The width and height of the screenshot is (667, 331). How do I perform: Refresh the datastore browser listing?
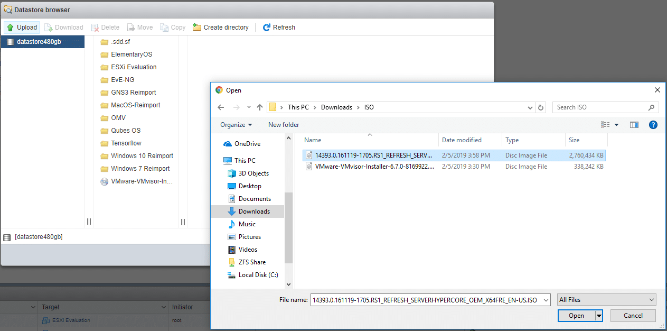click(x=279, y=27)
